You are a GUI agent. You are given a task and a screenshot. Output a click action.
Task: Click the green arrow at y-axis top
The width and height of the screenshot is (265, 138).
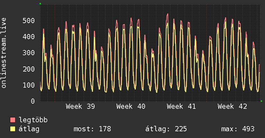click(x=40, y=4)
